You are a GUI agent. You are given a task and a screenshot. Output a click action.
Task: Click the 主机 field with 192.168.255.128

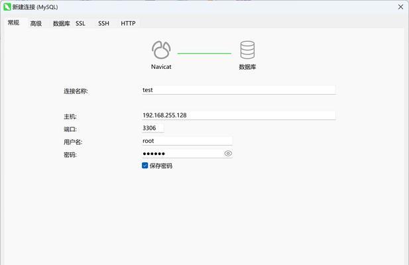pos(239,115)
